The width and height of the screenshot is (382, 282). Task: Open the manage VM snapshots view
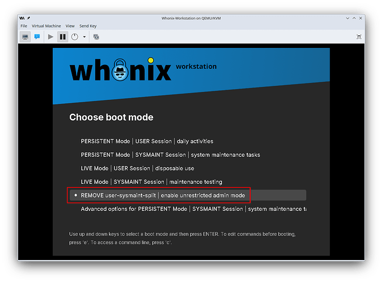click(x=96, y=37)
